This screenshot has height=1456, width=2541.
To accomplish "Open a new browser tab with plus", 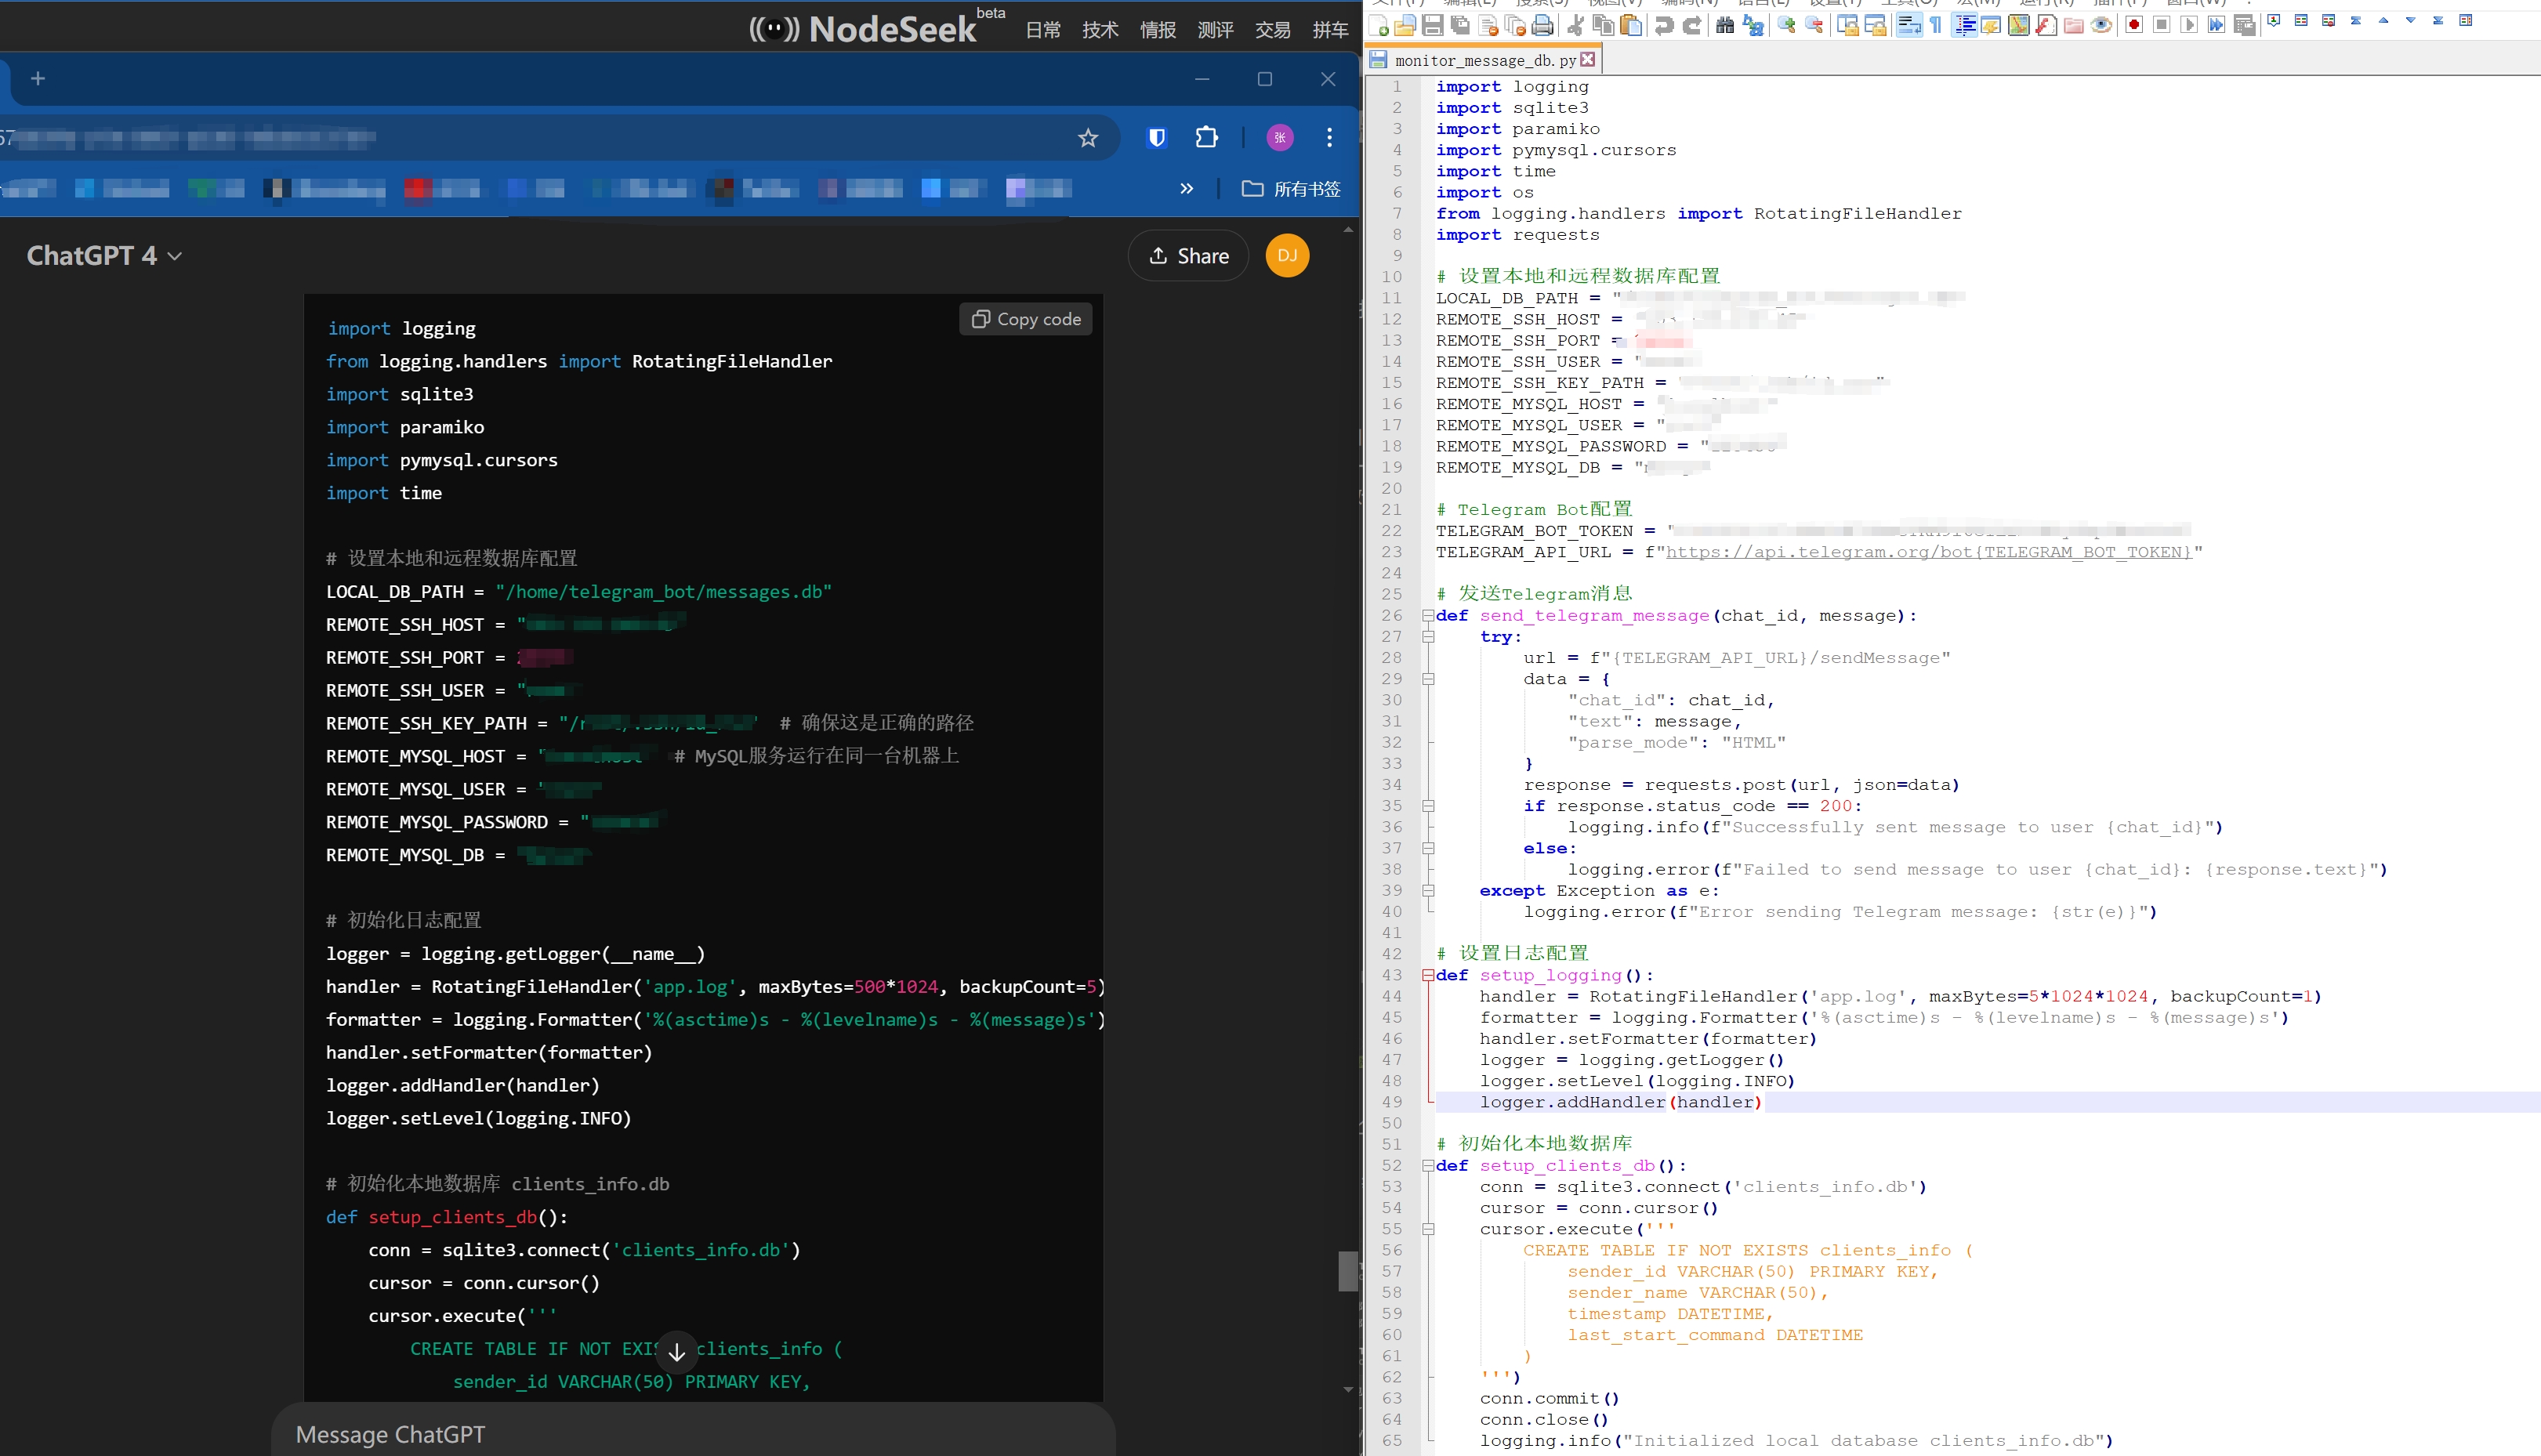I will point(38,78).
